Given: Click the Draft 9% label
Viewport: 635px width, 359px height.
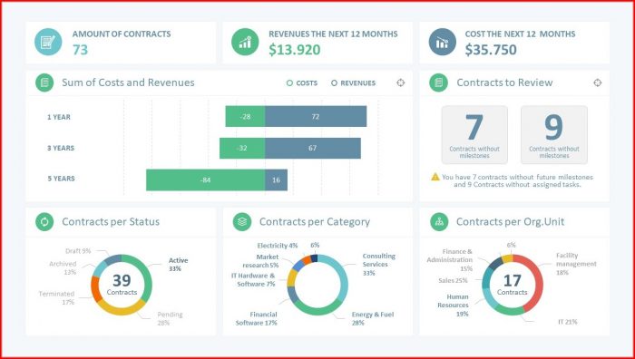Looking at the screenshot, I should pos(78,251).
